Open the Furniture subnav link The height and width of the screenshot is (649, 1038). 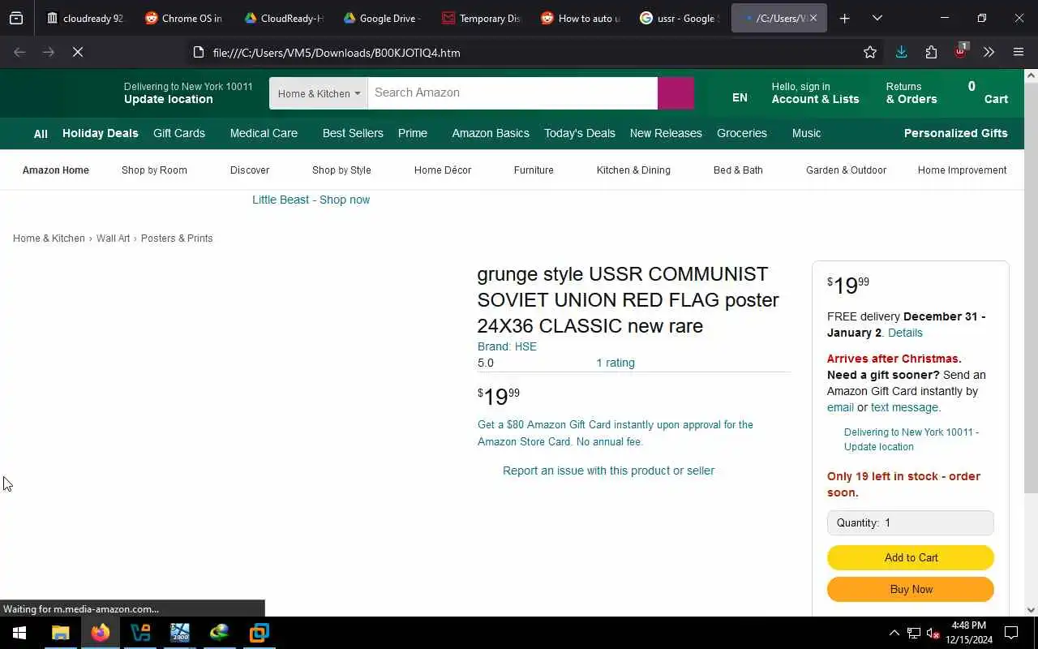534,170
